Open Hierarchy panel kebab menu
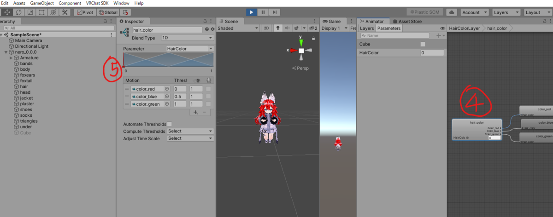553x217 pixels. coord(112,21)
